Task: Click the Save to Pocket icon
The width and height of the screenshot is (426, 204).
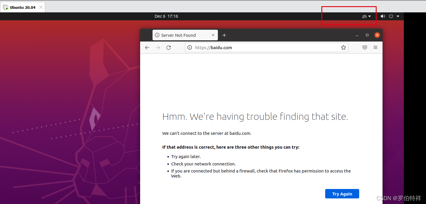Action: click(365, 47)
